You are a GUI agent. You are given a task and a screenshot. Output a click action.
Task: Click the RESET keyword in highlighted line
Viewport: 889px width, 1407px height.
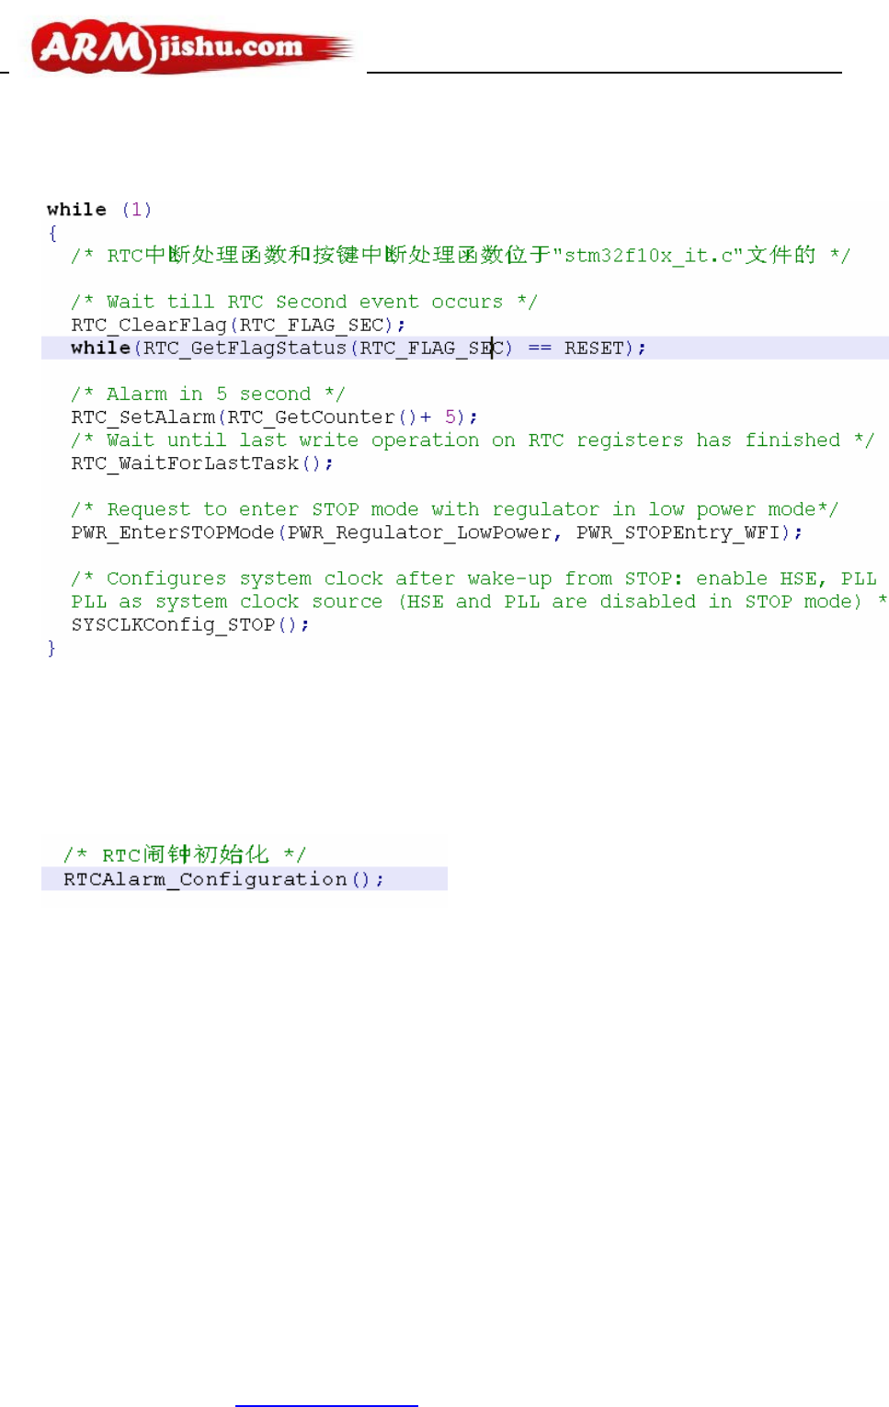pos(594,348)
